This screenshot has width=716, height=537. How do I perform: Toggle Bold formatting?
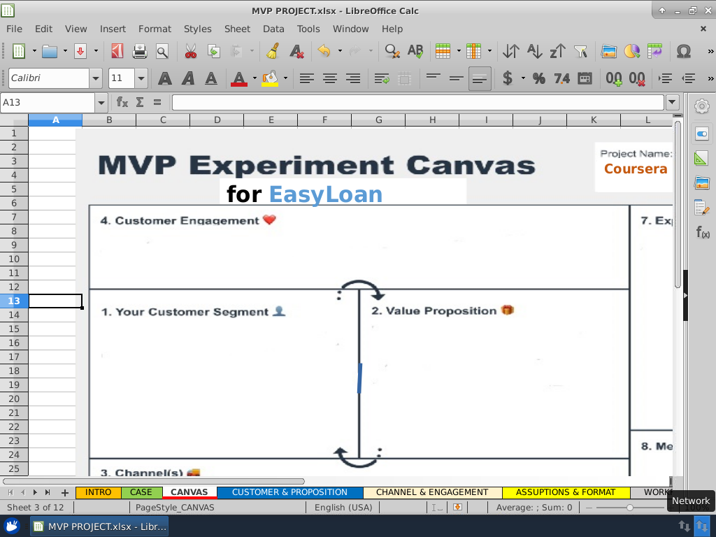165,78
